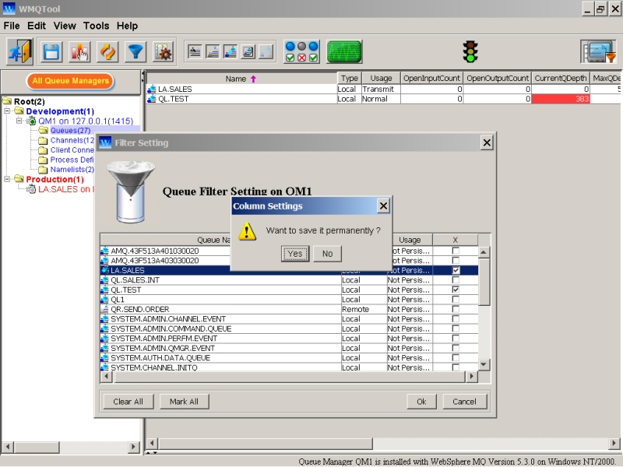
Task: Click No in Column Settings dialog
Action: tap(327, 254)
